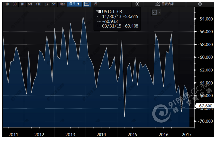Switch to table (表) view
Screen dimensions: 218x141
(x=95, y=4)
